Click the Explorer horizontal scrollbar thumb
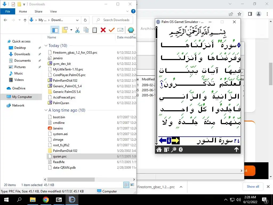 pyautogui.click(x=71, y=179)
